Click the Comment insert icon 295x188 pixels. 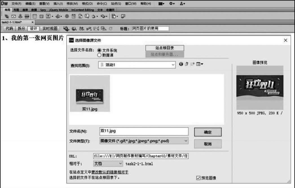pyautogui.click(x=87, y=16)
